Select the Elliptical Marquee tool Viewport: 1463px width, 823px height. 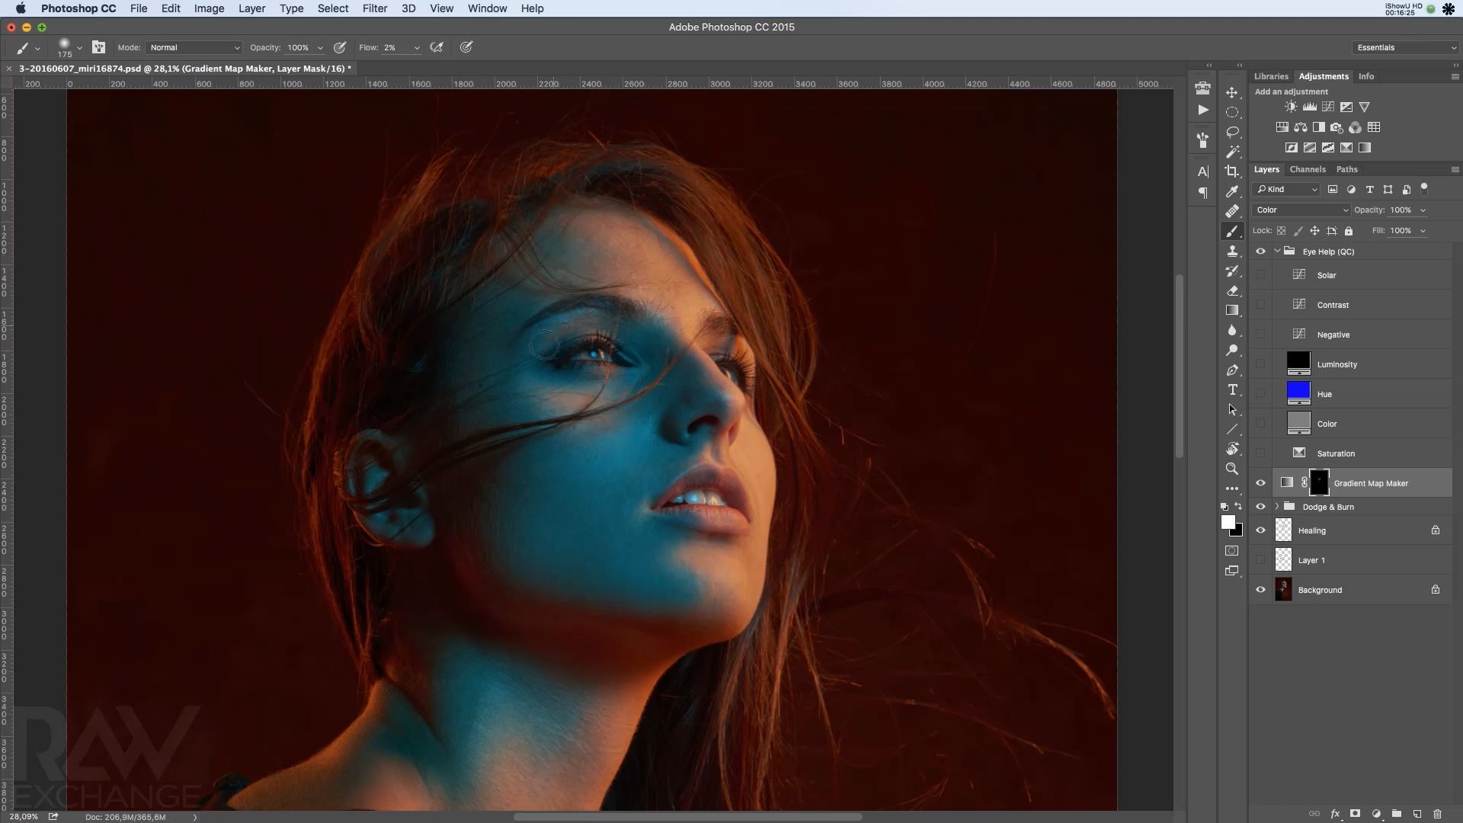coord(1232,112)
